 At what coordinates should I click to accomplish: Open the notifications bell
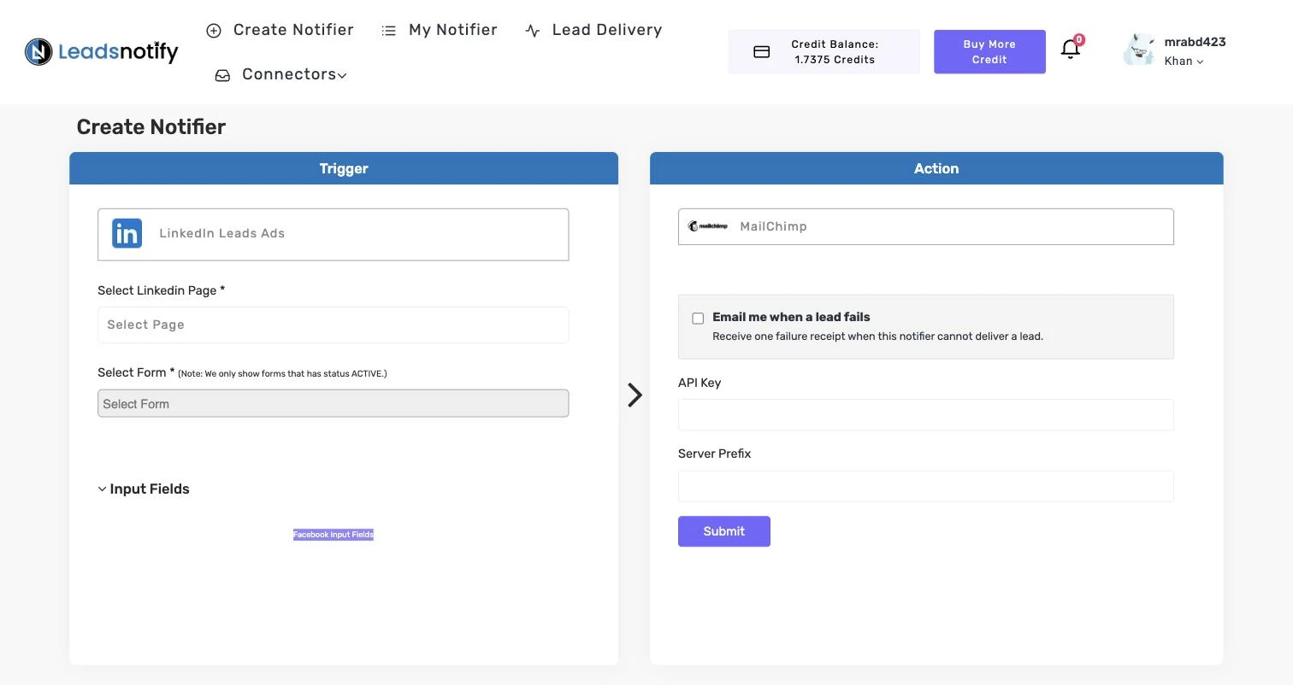[1071, 49]
